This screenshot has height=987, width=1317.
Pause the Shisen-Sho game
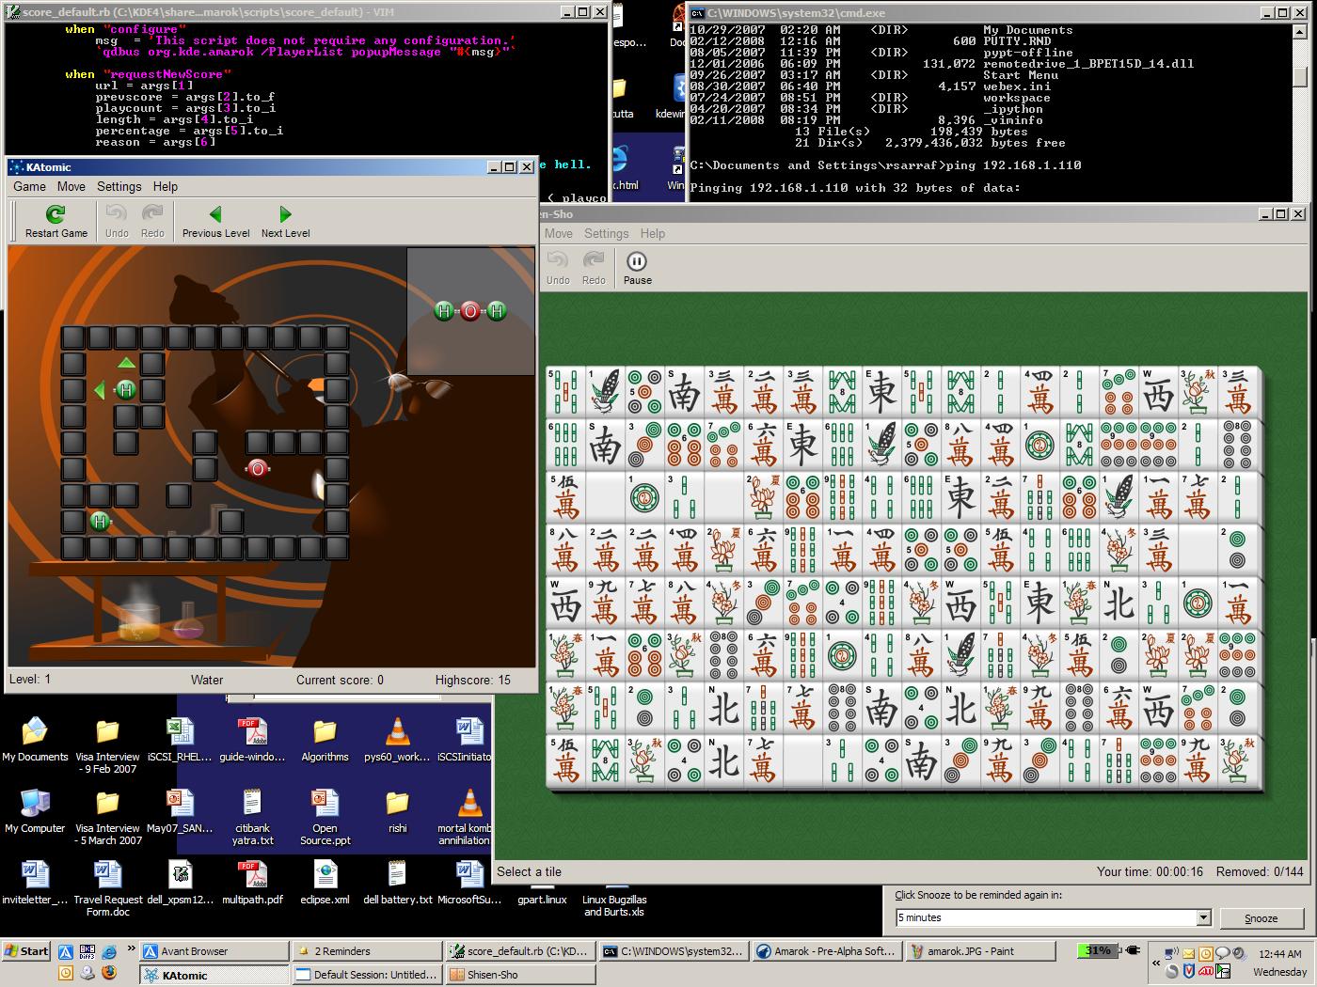point(637,268)
